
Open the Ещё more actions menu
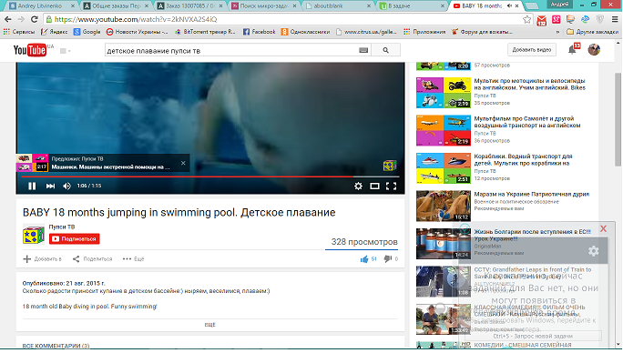tap(134, 259)
